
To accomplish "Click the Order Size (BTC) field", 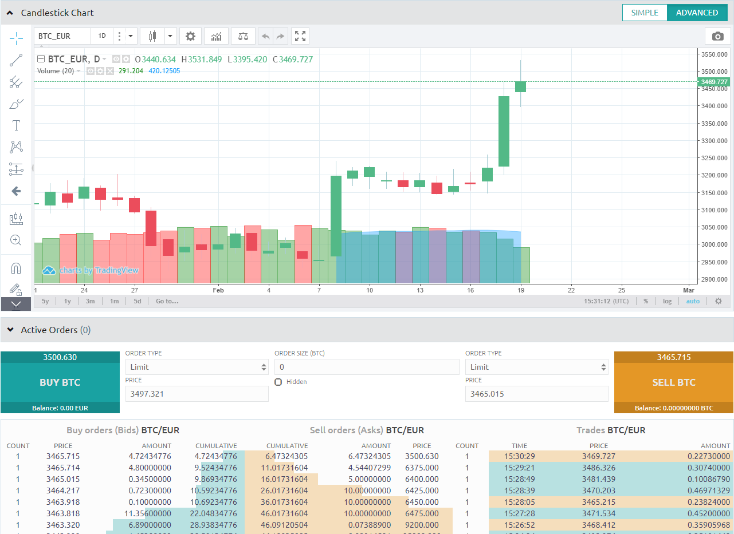I will tap(367, 367).
